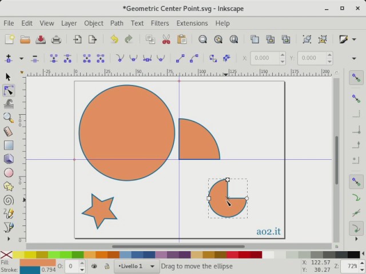The width and height of the screenshot is (366, 274).
Task: Break path at selected nodes
Action: (x=67, y=58)
